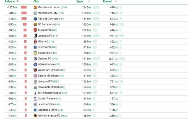Click the Balance column header label

point(10,1)
